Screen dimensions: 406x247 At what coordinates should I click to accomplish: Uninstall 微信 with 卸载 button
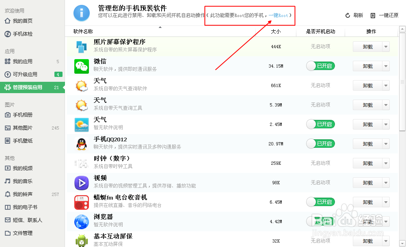tap(368, 66)
